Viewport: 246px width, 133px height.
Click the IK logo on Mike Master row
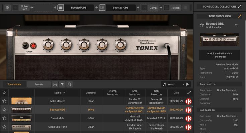click(188, 101)
